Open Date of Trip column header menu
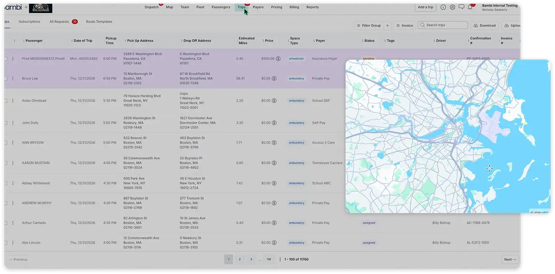The width and height of the screenshot is (555, 274). coord(72,41)
